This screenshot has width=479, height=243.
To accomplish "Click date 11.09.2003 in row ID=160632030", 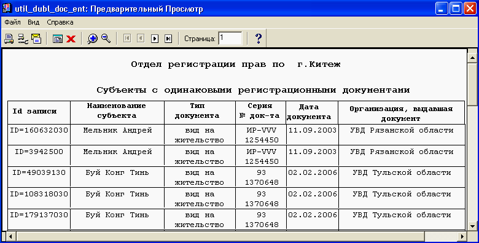I will (312, 130).
